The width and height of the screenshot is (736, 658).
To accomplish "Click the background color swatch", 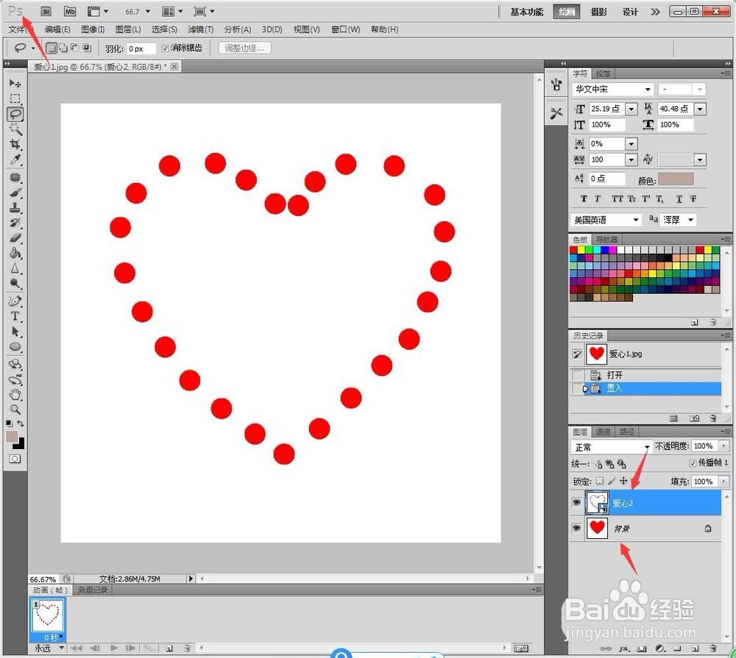I will click(21, 444).
